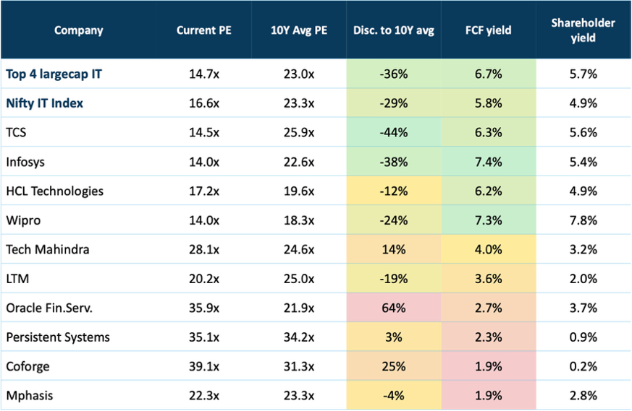Select the Disc. to 10Y avg header
632x411 pixels.
pyautogui.click(x=393, y=30)
